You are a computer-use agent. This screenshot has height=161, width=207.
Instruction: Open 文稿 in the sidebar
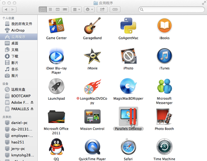pos(18,50)
